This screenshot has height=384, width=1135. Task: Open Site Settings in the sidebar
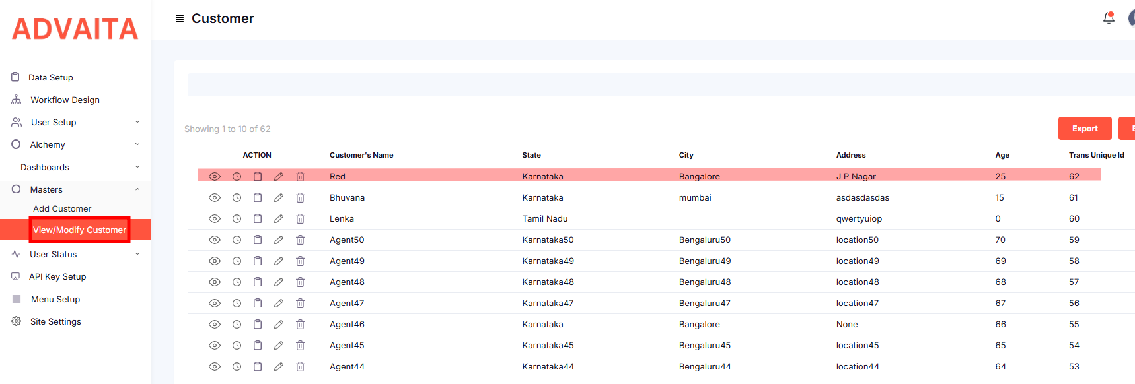(x=55, y=322)
